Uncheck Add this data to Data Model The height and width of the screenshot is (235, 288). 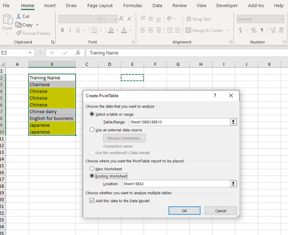tap(92, 201)
